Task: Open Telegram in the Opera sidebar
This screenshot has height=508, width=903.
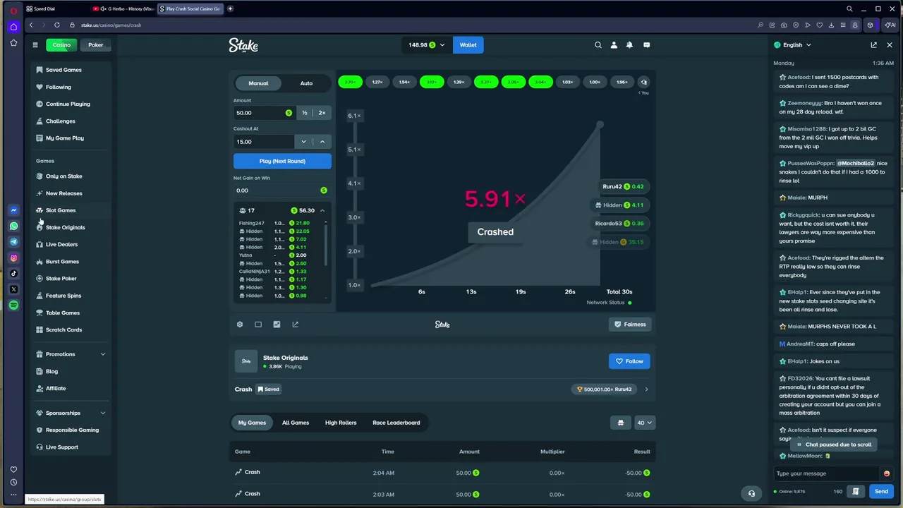Action: (x=13, y=242)
